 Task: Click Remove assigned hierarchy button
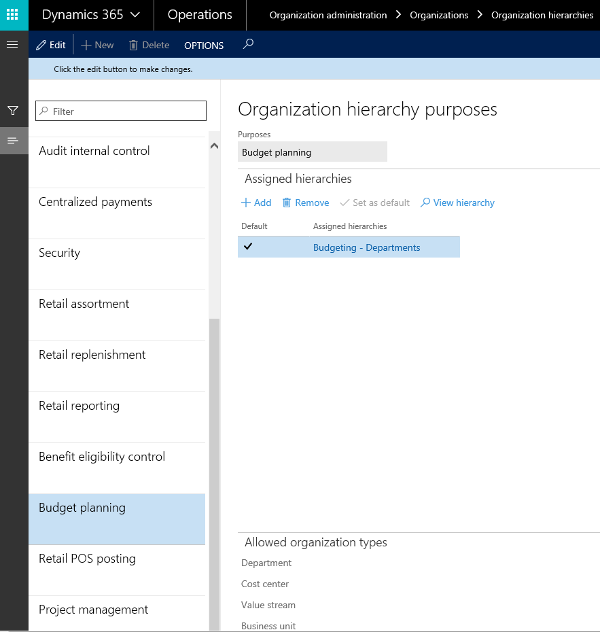305,203
